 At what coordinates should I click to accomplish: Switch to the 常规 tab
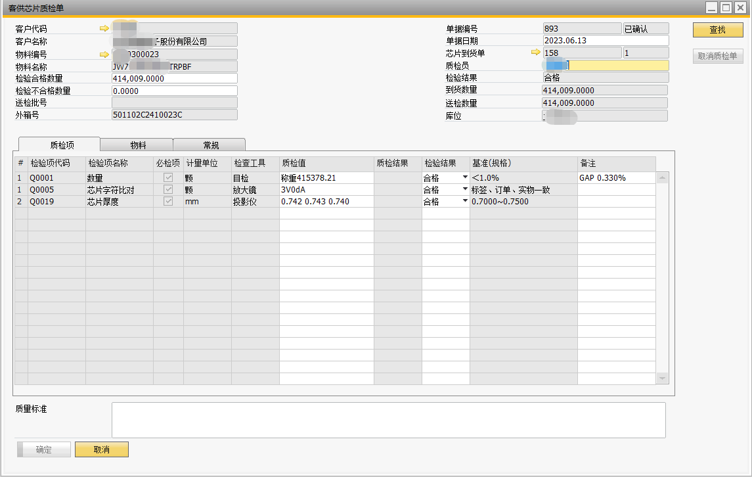(x=210, y=145)
